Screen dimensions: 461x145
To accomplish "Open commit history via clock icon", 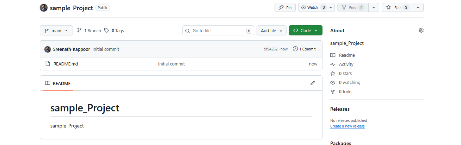I will pyautogui.click(x=295, y=49).
